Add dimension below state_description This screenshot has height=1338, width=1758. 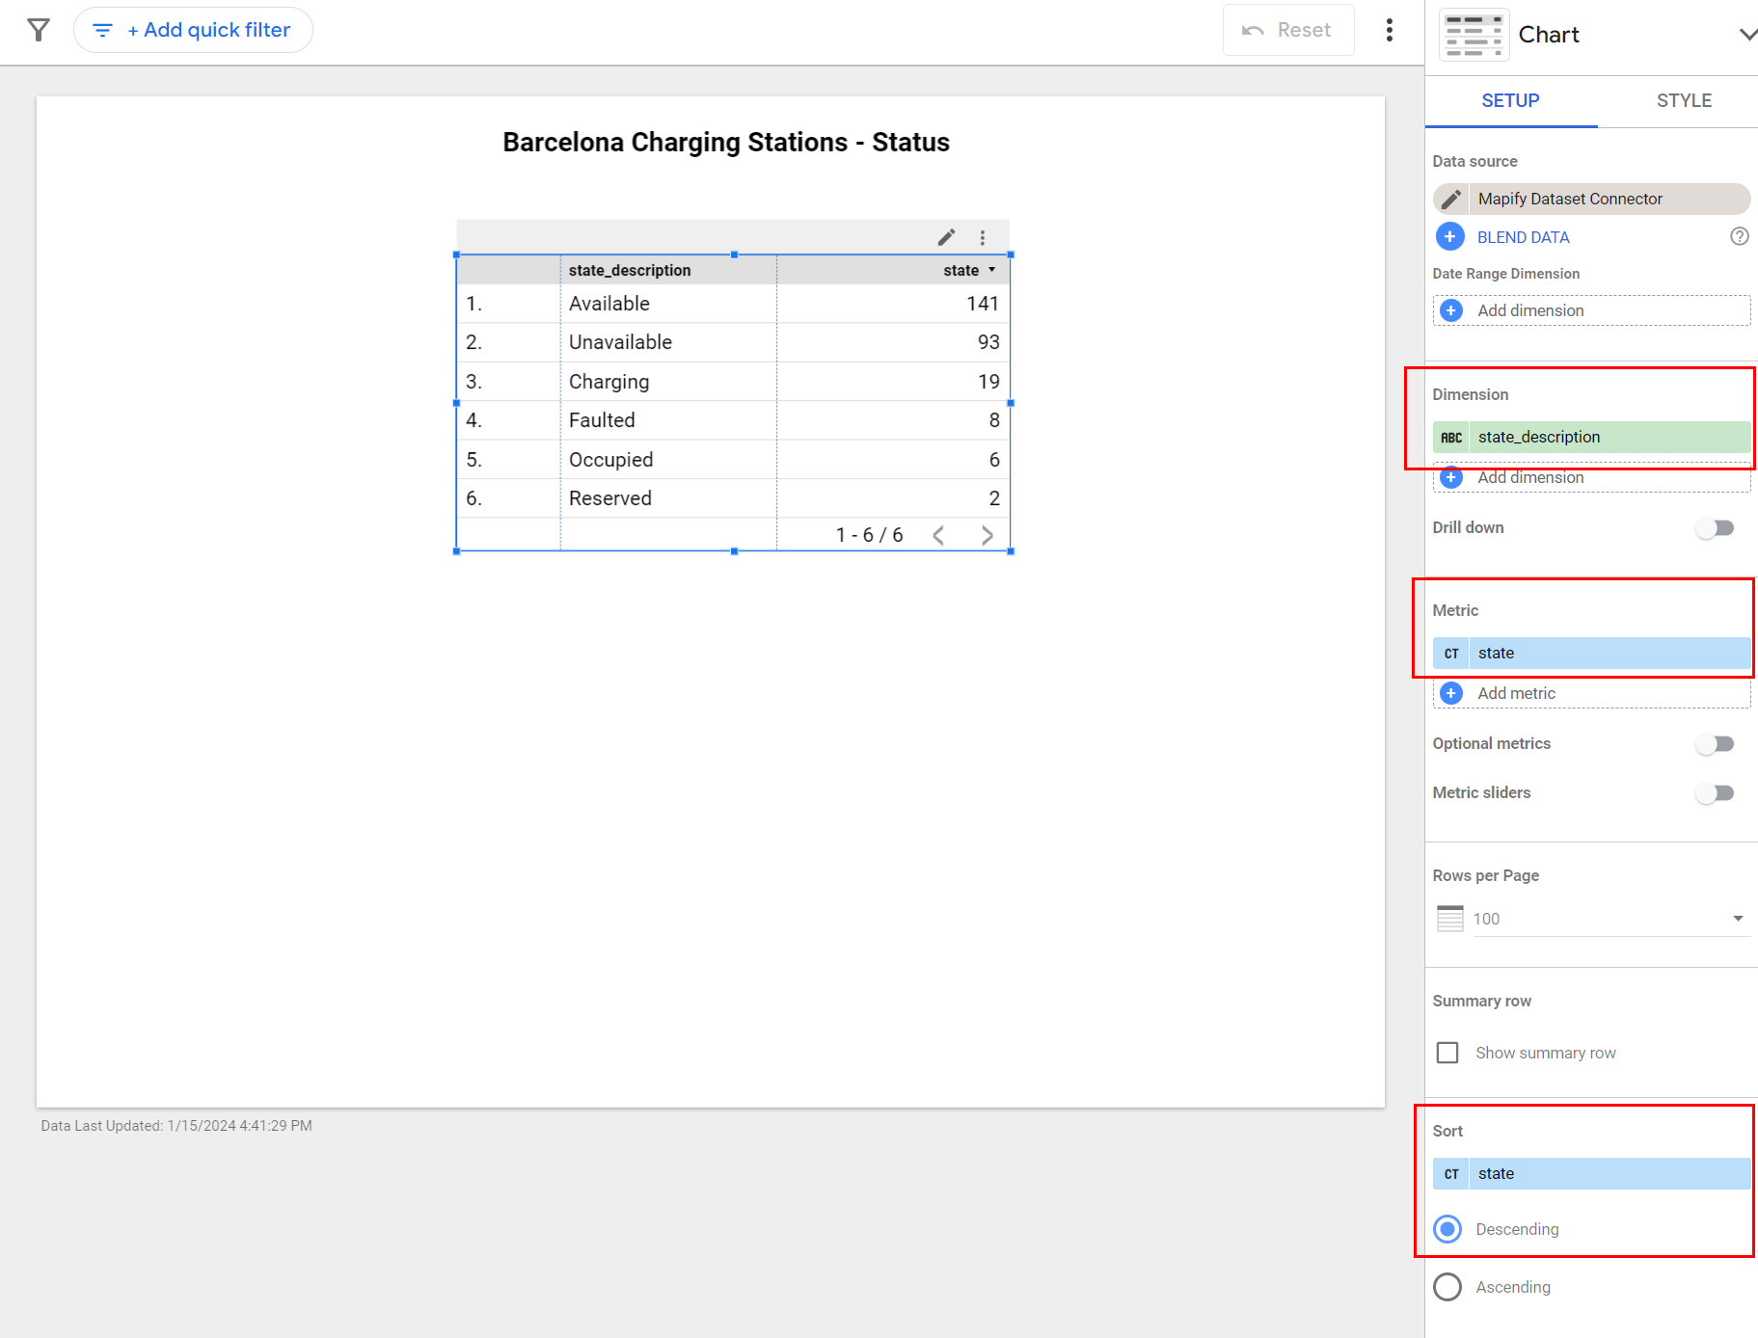click(1591, 477)
